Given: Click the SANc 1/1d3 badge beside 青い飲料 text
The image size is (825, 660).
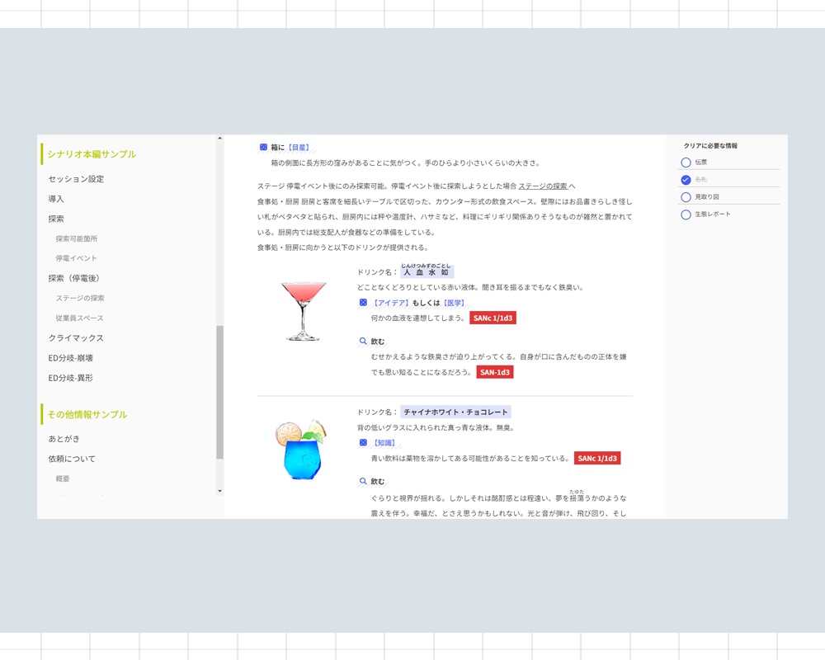Looking at the screenshot, I should [x=596, y=458].
